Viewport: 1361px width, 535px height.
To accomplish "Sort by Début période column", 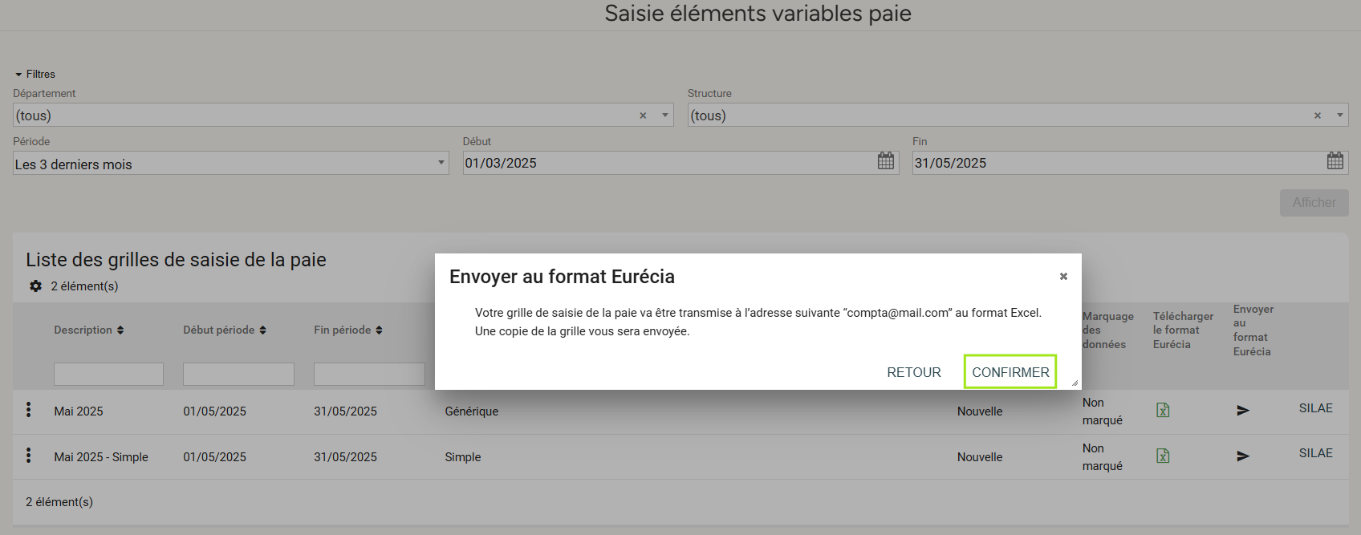I will (225, 330).
